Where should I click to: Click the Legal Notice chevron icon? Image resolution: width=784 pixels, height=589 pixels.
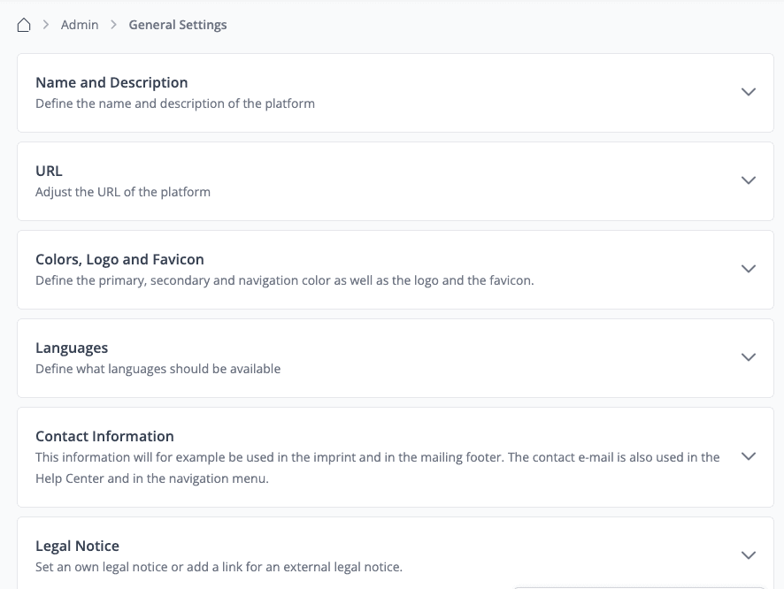pyautogui.click(x=749, y=555)
